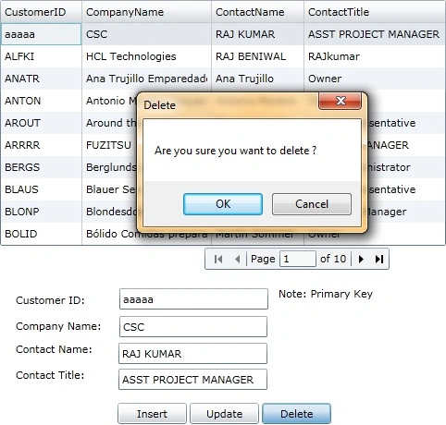Select the ALFKI customer row
Viewport: 446px width, 425px height.
pyautogui.click(x=223, y=56)
